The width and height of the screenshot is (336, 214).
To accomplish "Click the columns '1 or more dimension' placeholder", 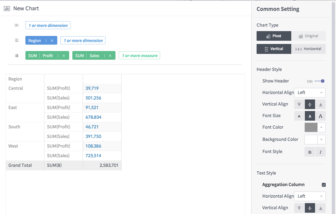I will point(48,25).
